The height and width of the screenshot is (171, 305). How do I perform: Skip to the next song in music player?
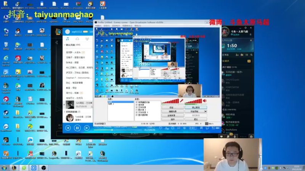coord(87,128)
